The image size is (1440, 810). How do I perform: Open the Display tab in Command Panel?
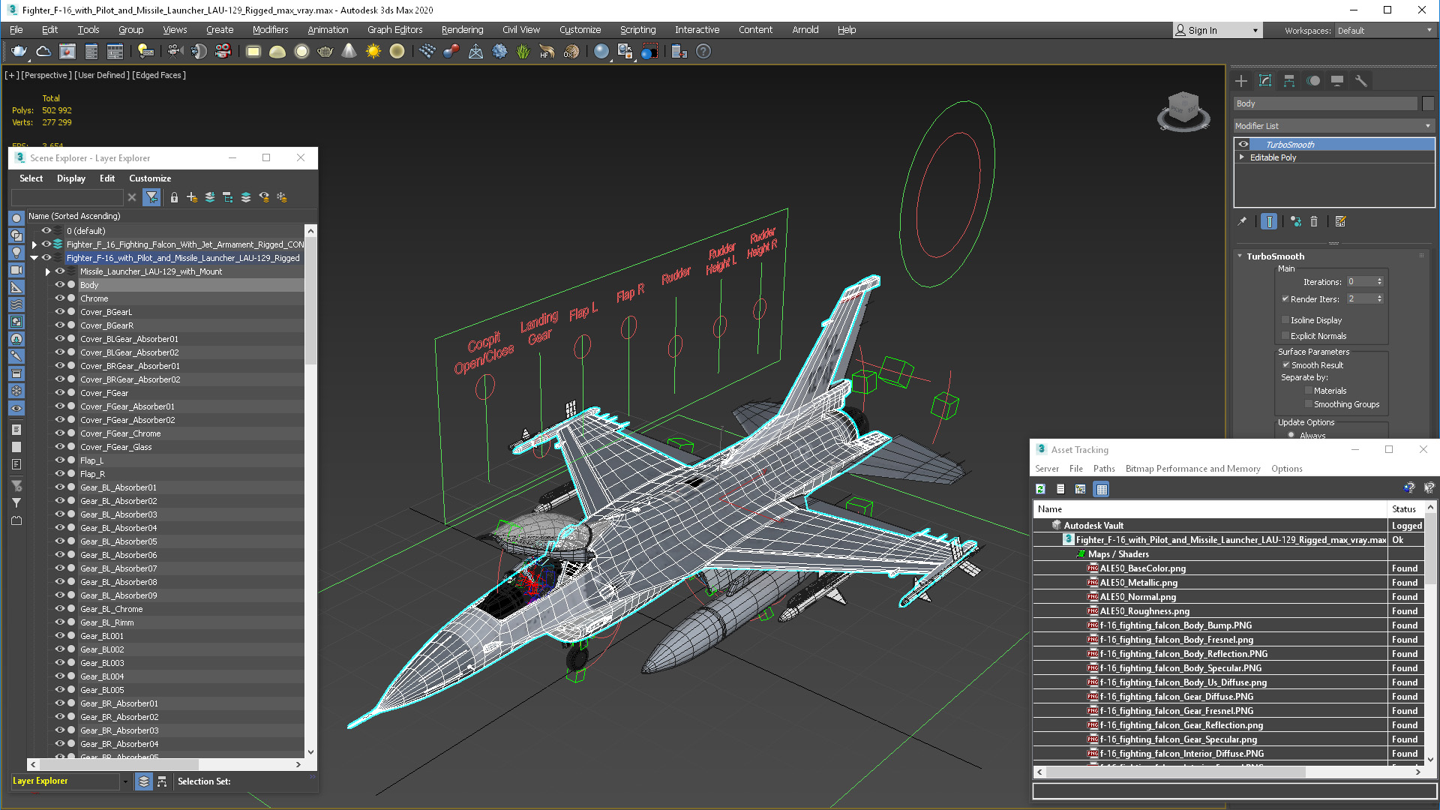coord(1337,81)
